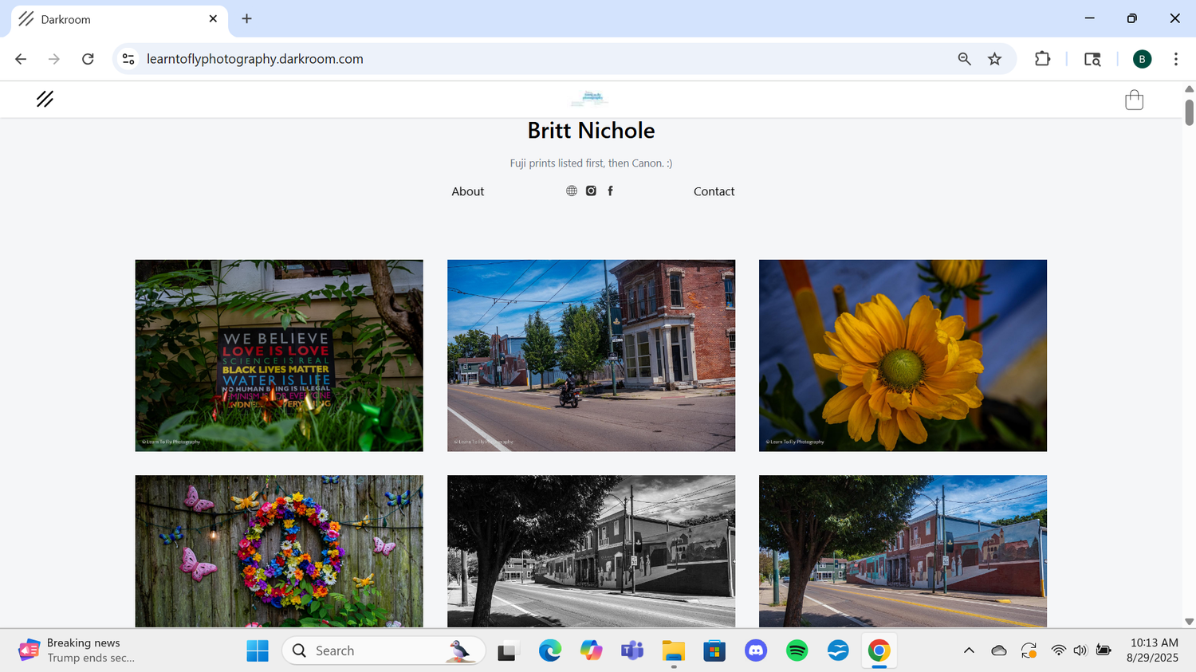Open the volume speaker tray icon
The width and height of the screenshot is (1196, 672).
pyautogui.click(x=1080, y=650)
